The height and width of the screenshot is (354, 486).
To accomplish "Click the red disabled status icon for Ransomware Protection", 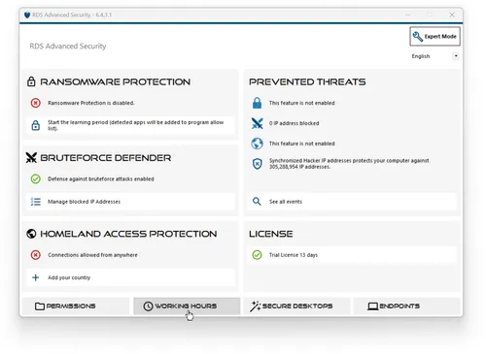I will click(x=36, y=103).
